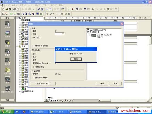Open the 工具 menu
This screenshot has height=114, width=152.
click(46, 5)
